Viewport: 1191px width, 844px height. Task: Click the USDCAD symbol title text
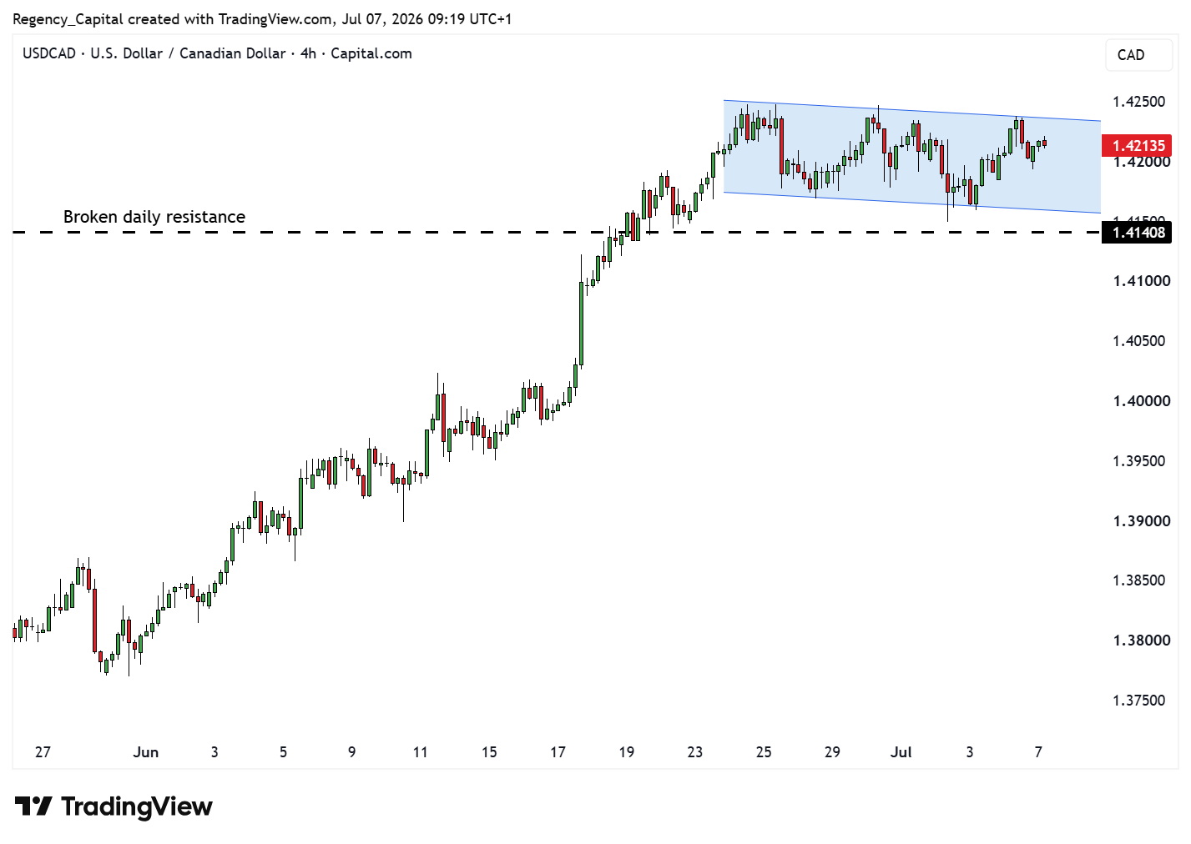(x=217, y=53)
